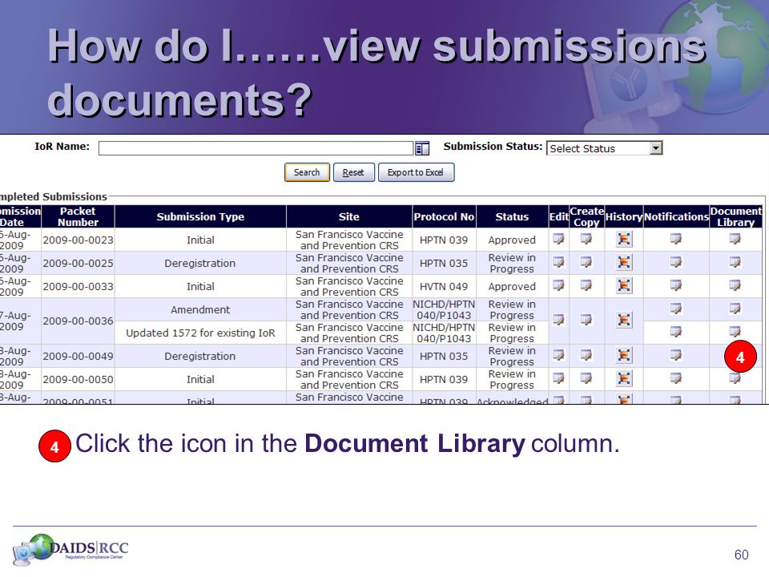
Task: Select packet number 2009-00-0049 cell
Action: [78, 356]
